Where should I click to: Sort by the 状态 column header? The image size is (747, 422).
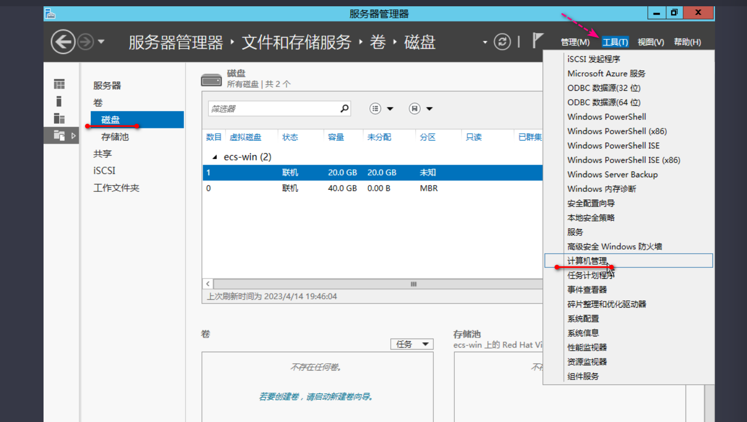click(x=290, y=137)
